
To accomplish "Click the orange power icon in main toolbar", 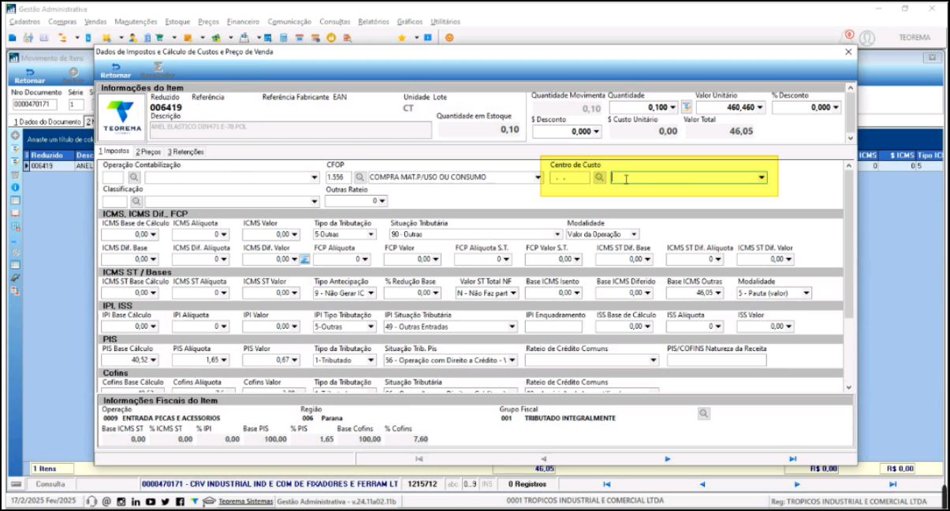I will tap(449, 37).
